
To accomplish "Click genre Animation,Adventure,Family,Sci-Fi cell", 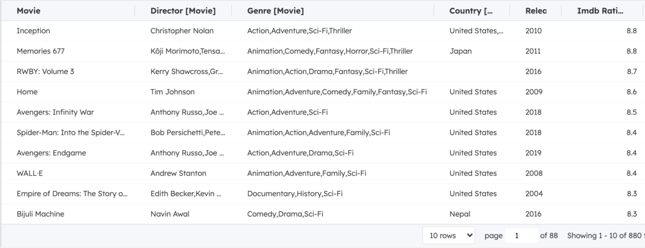I will point(307,173).
